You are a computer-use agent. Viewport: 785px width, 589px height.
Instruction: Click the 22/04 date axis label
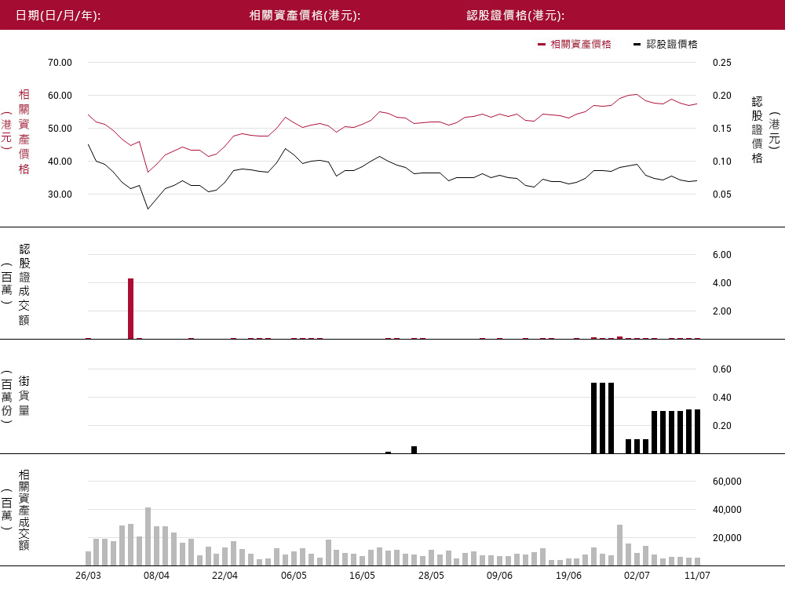pyautogui.click(x=225, y=576)
